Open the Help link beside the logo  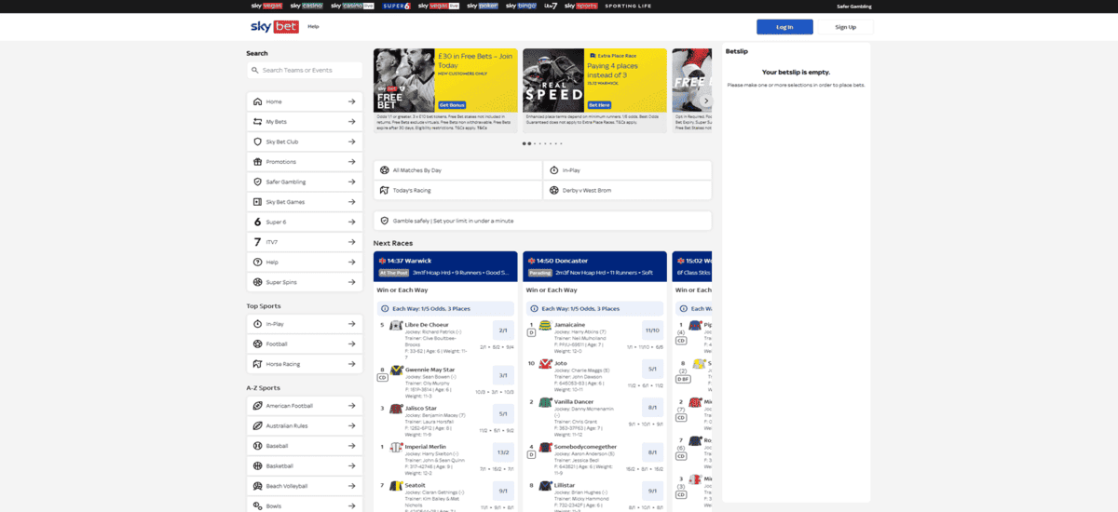(x=313, y=27)
